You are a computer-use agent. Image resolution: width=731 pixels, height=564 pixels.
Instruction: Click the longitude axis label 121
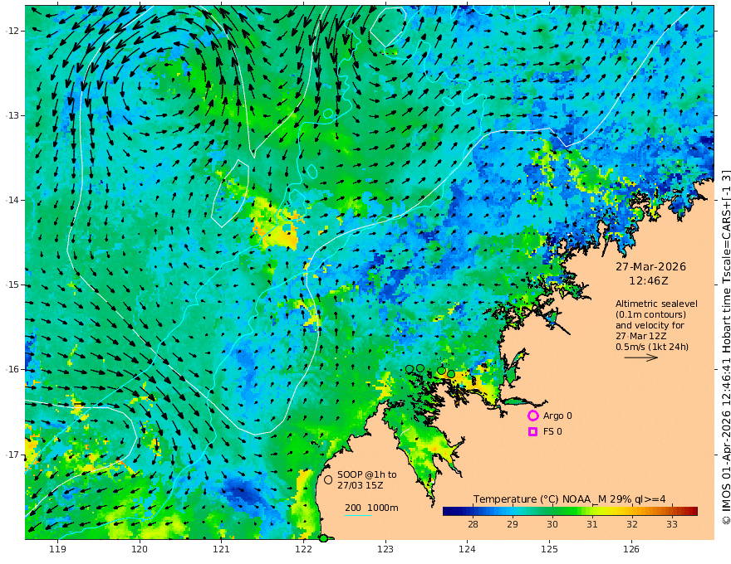[222, 549]
